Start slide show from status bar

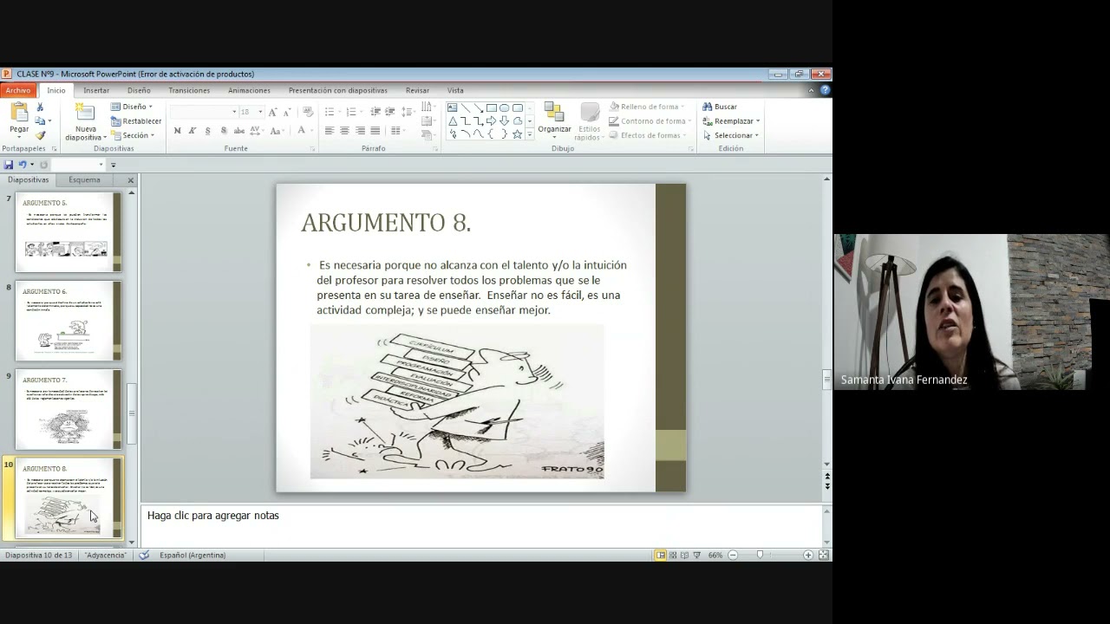click(x=697, y=555)
